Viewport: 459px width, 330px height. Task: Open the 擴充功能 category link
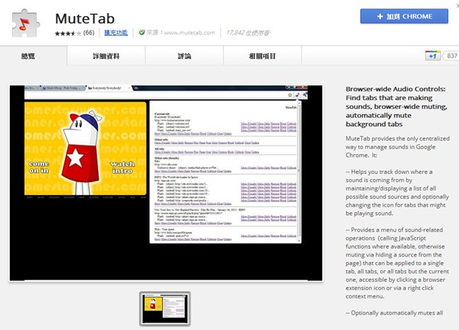(x=116, y=32)
